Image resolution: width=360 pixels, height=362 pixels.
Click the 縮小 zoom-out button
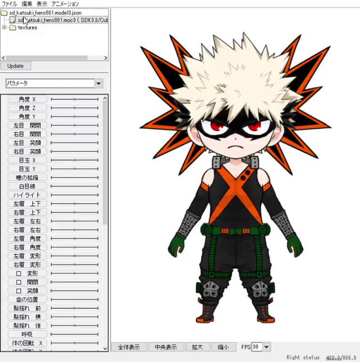coord(223,347)
